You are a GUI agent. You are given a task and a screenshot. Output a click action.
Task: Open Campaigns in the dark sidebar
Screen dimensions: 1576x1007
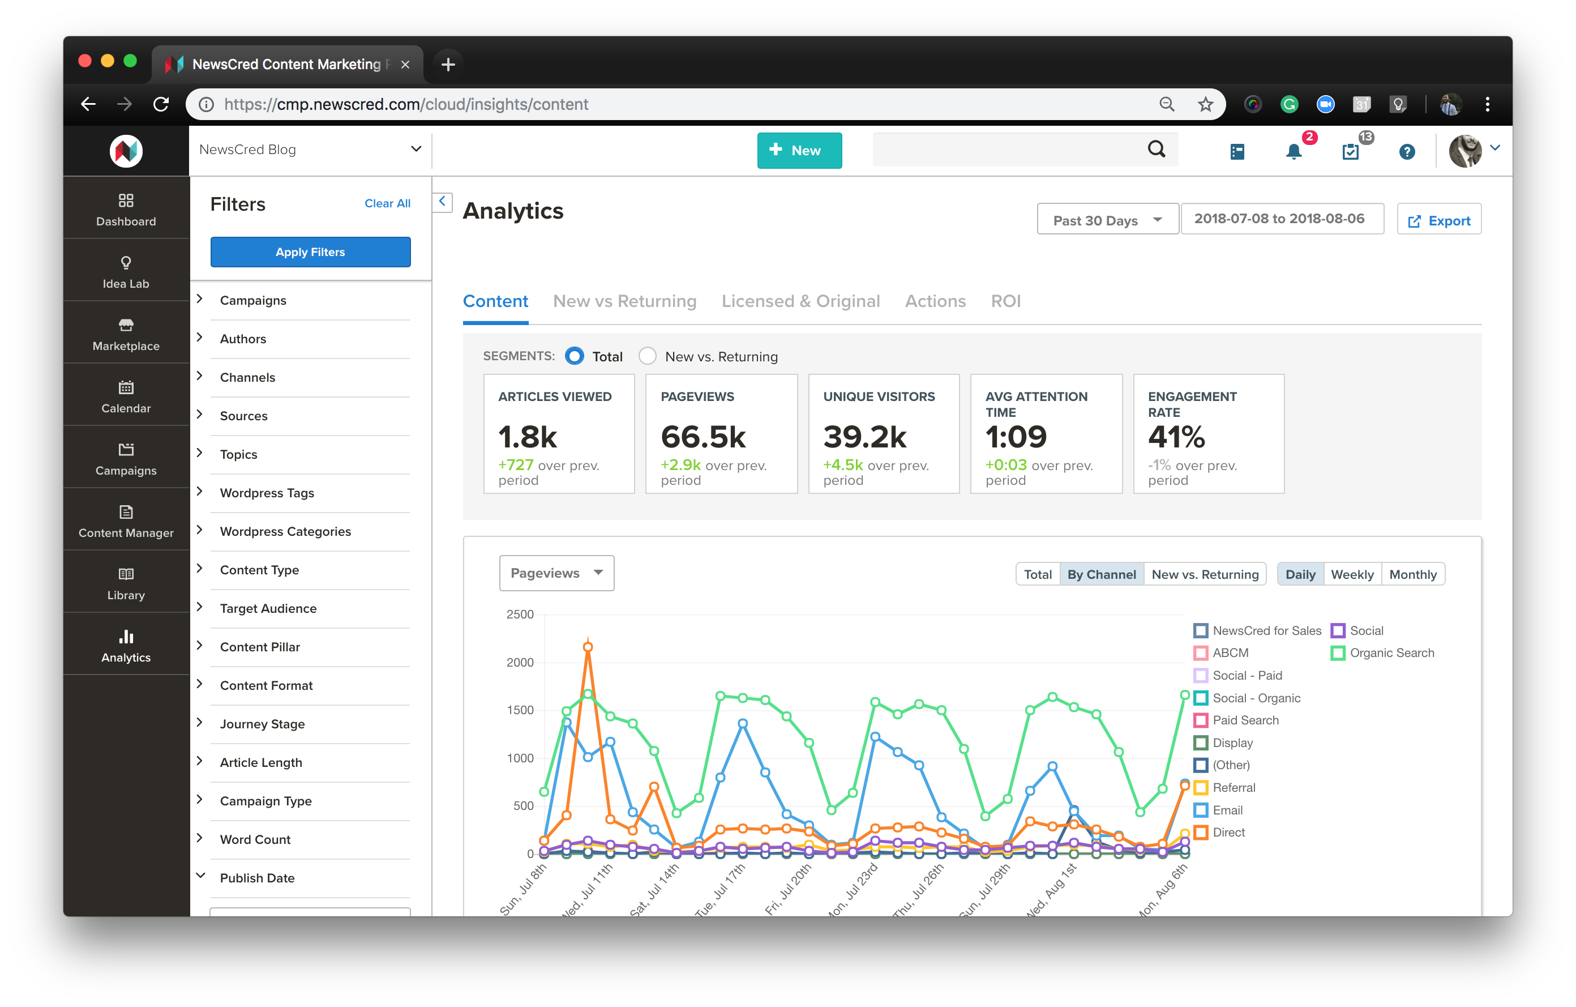click(x=126, y=458)
